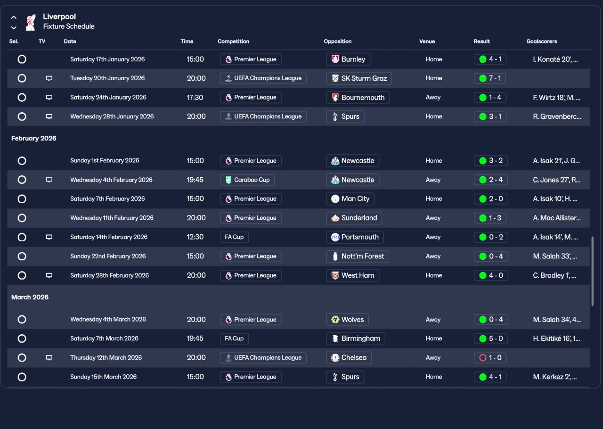Click the West Ham club badge
Image resolution: width=603 pixels, height=429 pixels.
coord(335,275)
